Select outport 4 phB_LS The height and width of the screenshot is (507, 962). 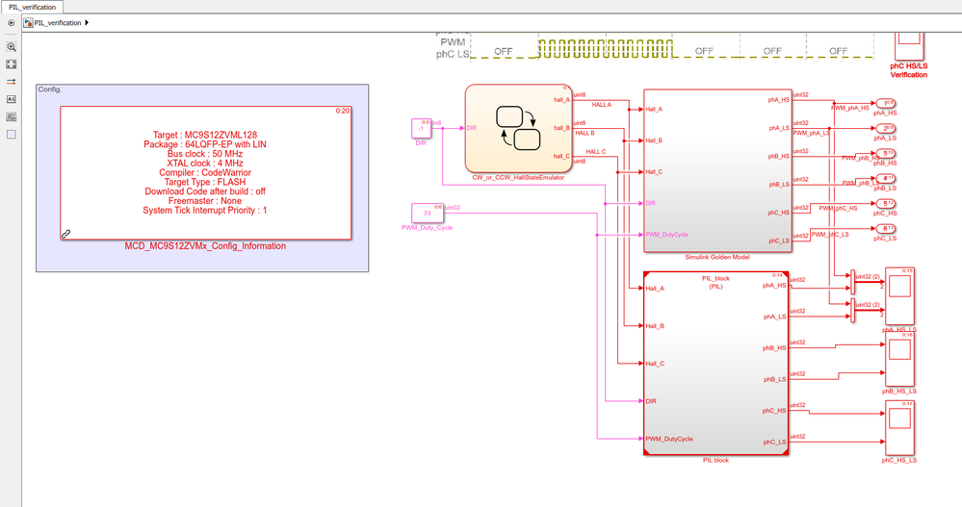tap(885, 178)
